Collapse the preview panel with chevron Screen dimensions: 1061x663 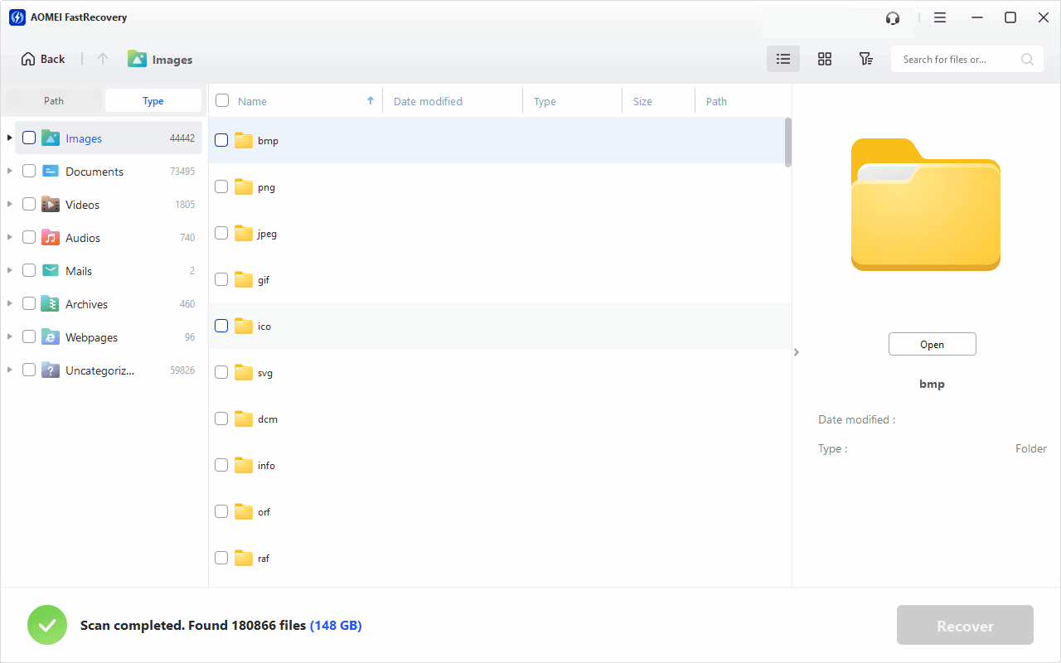click(797, 352)
